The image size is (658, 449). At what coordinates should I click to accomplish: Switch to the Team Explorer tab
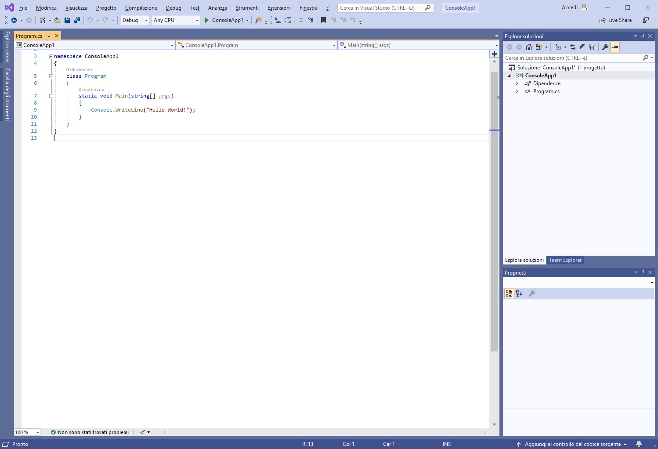tap(565, 260)
